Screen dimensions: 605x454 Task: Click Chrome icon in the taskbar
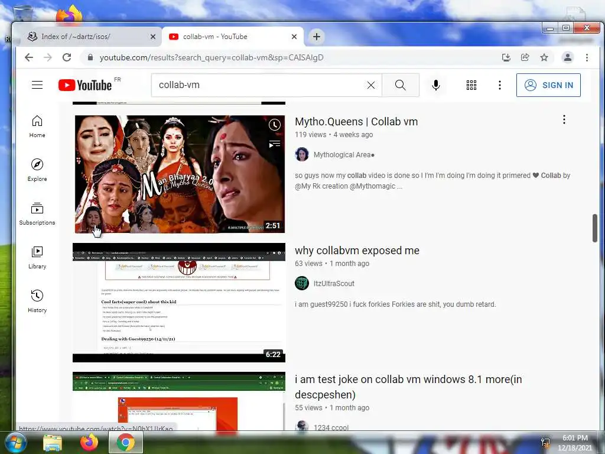coord(126,443)
